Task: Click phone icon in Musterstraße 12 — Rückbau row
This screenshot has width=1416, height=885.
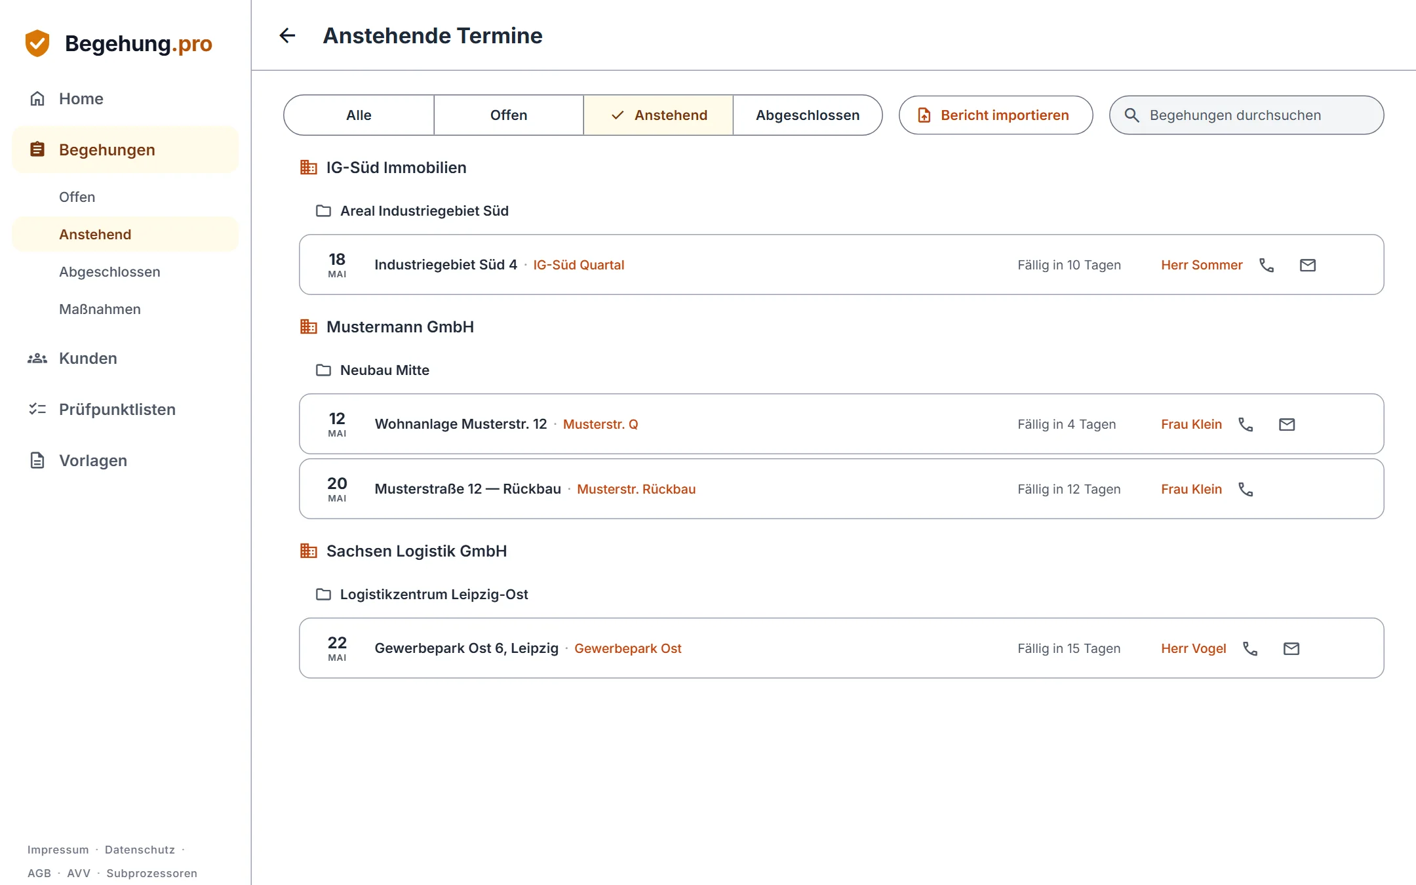Action: pos(1246,489)
